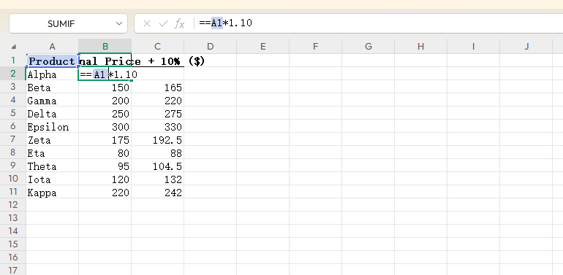Select row 12 header
This screenshot has width=563, height=275.
pos(13,205)
